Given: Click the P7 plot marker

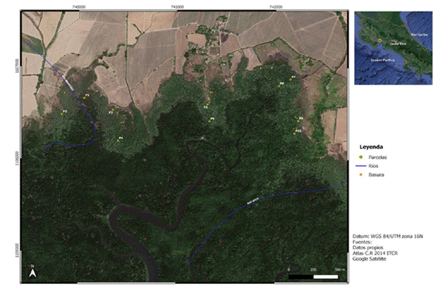Looking at the screenshot, I should (290, 80).
